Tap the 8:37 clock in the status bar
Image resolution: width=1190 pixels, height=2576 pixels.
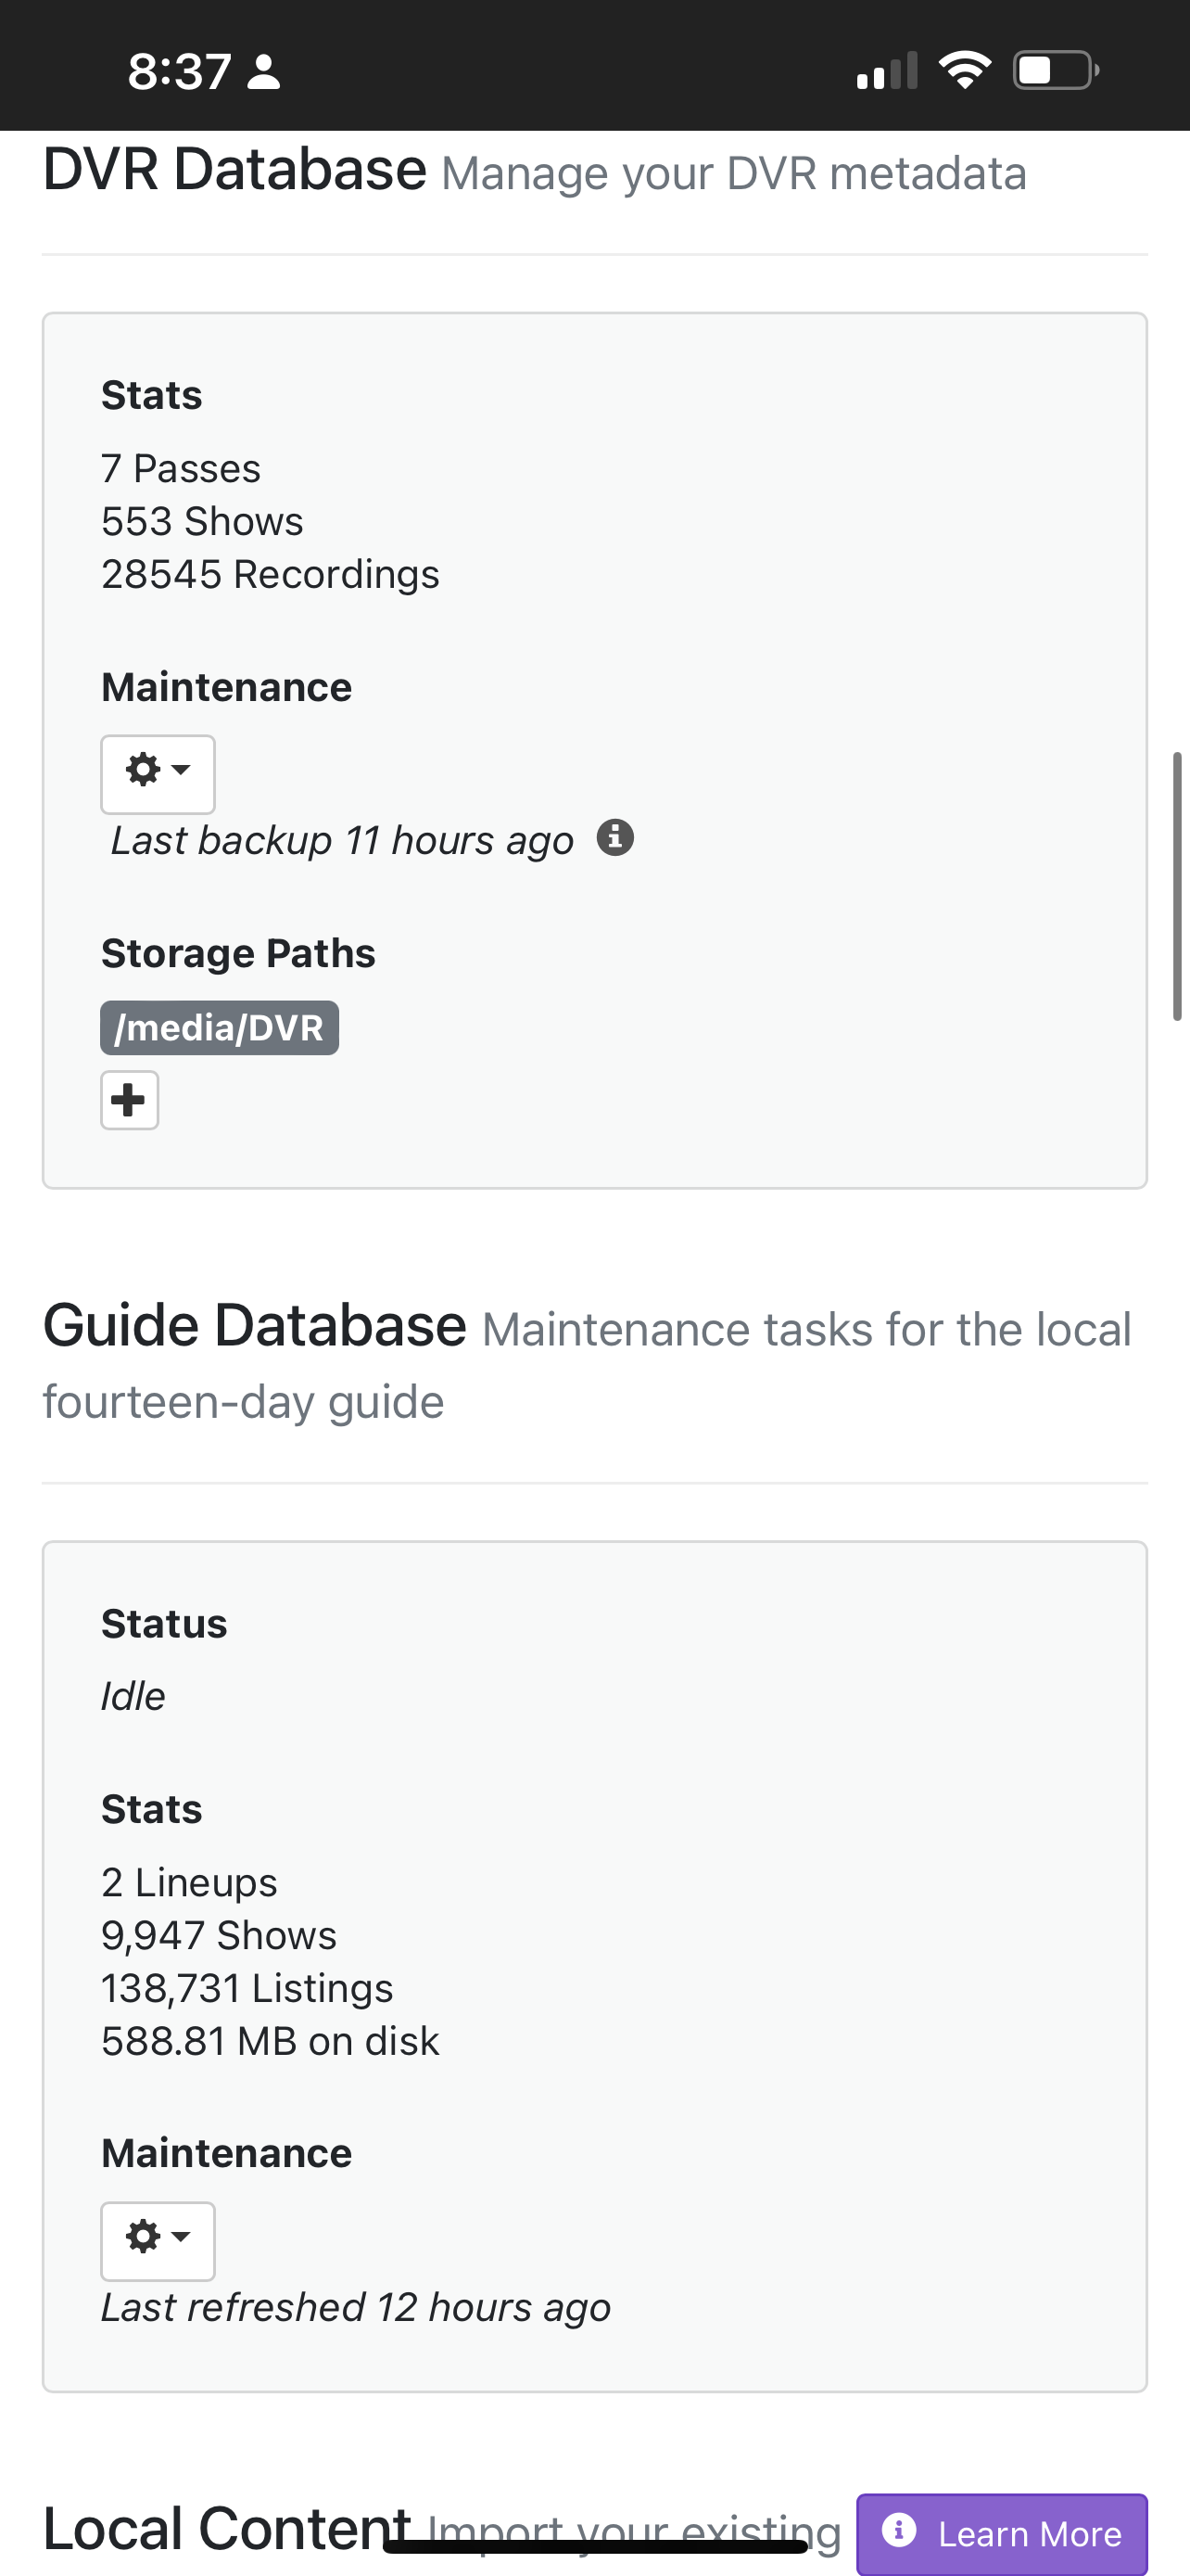pyautogui.click(x=179, y=72)
